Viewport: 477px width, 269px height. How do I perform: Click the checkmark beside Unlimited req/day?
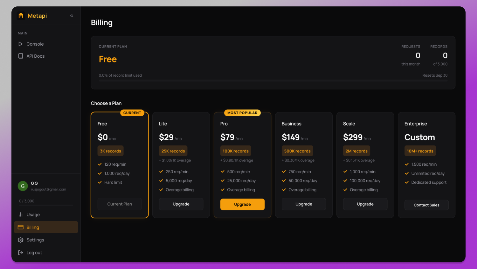tap(407, 173)
